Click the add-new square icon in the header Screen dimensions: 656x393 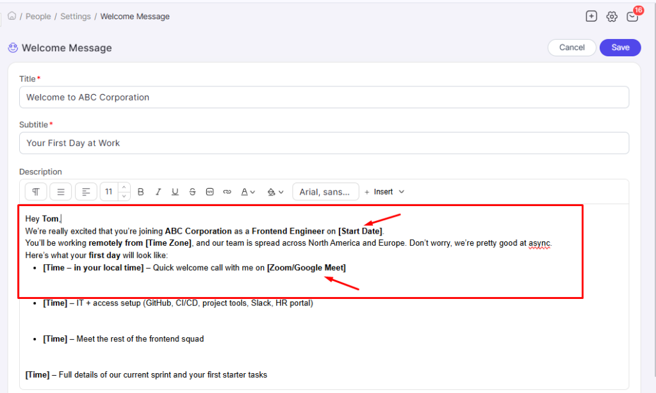591,16
